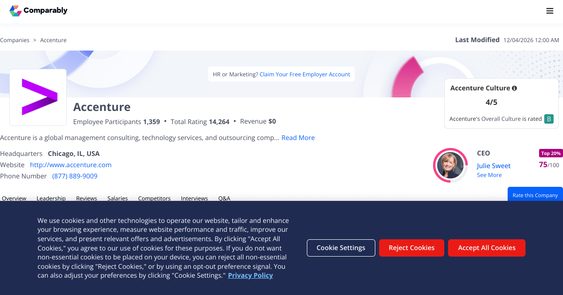Click the Accenture company name heading
Screen dimensions: 563x295
click(x=102, y=107)
